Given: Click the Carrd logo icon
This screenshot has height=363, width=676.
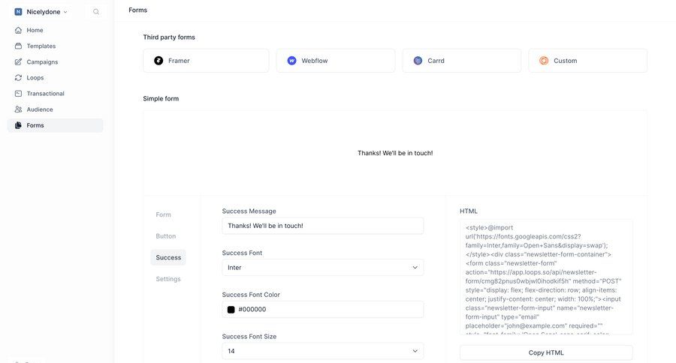Looking at the screenshot, I should pos(418,61).
